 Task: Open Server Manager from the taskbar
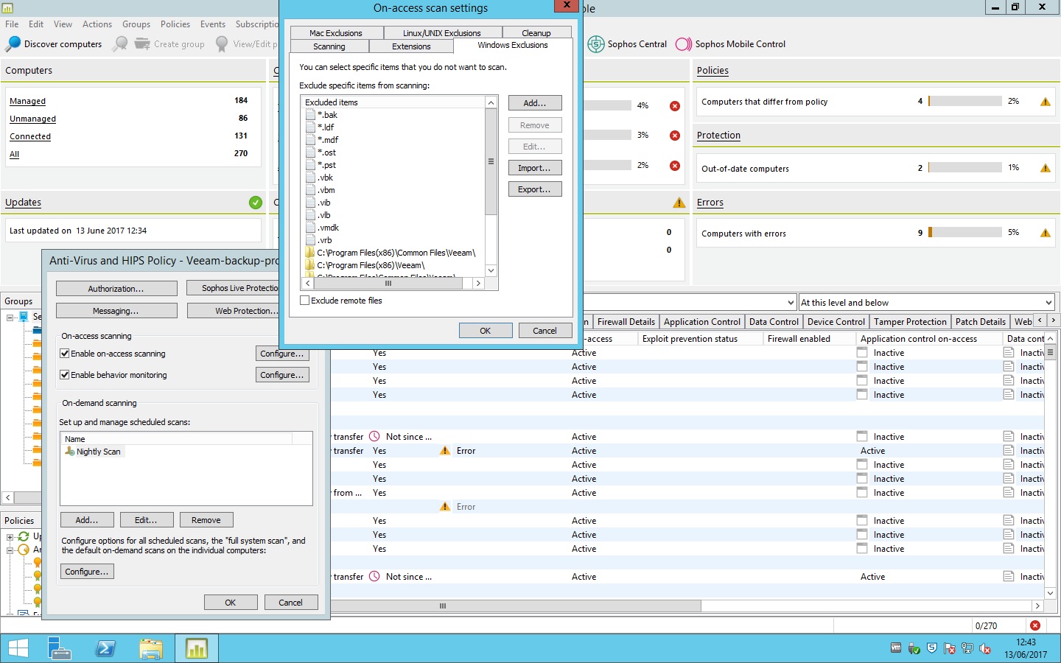point(59,648)
